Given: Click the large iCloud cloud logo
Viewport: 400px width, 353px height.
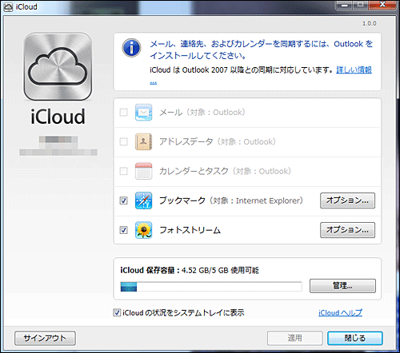Looking at the screenshot, I should click(58, 66).
